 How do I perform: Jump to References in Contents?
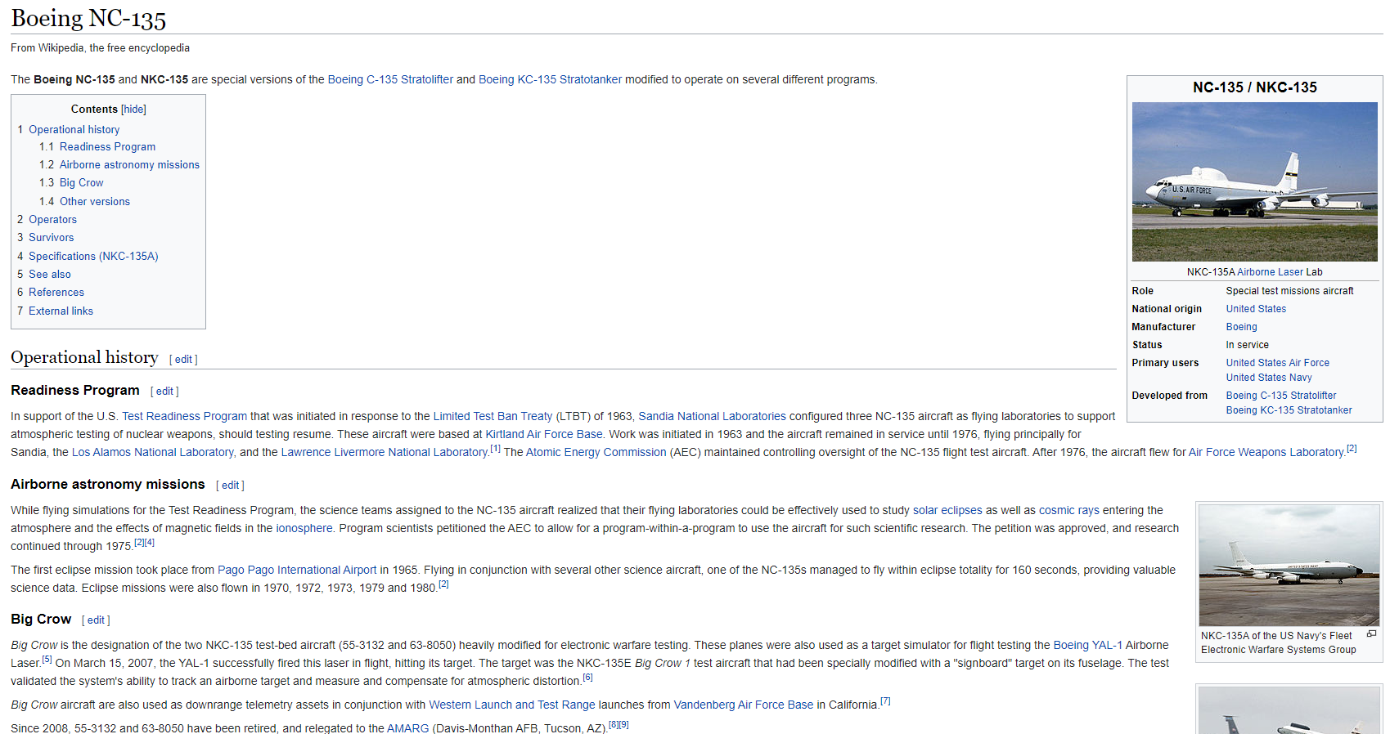pyautogui.click(x=56, y=292)
